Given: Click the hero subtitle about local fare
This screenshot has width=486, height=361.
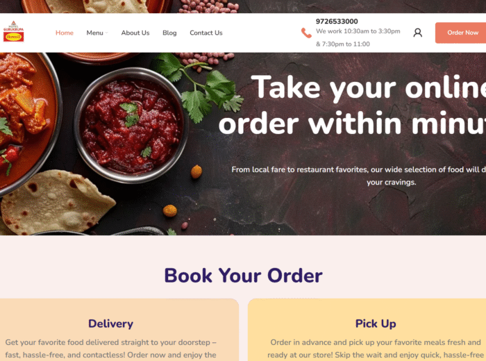Looking at the screenshot, I should click(x=359, y=176).
